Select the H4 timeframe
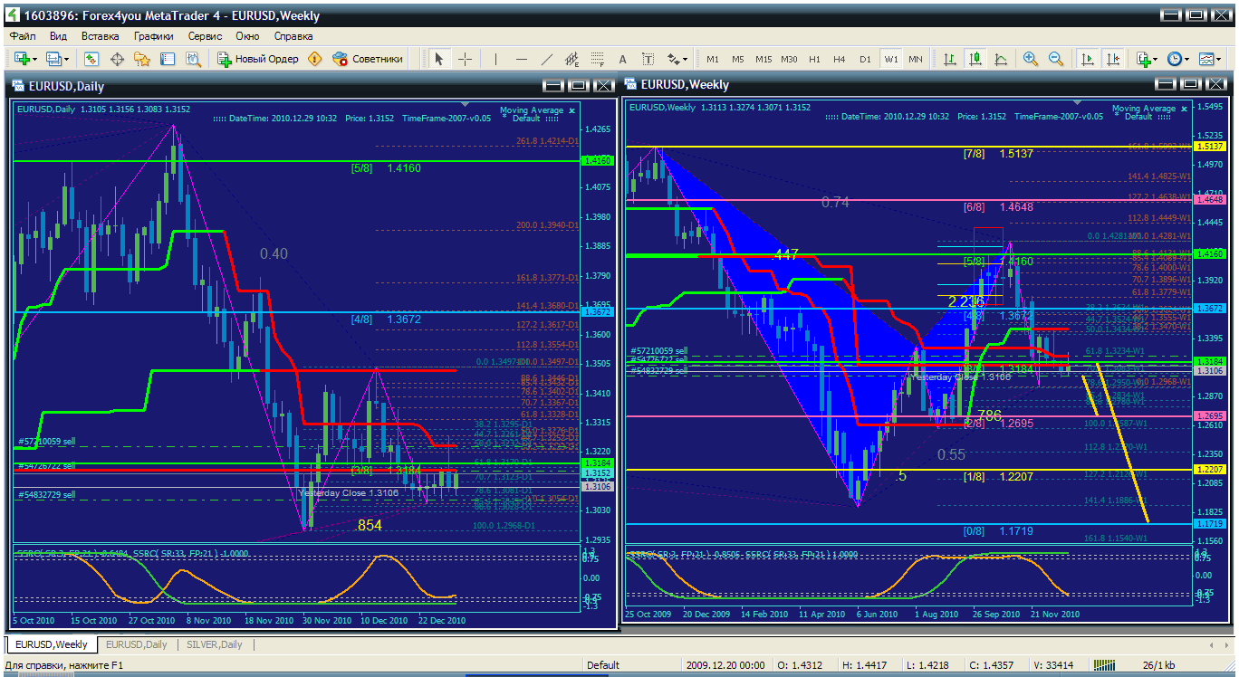The width and height of the screenshot is (1239, 677). click(840, 59)
